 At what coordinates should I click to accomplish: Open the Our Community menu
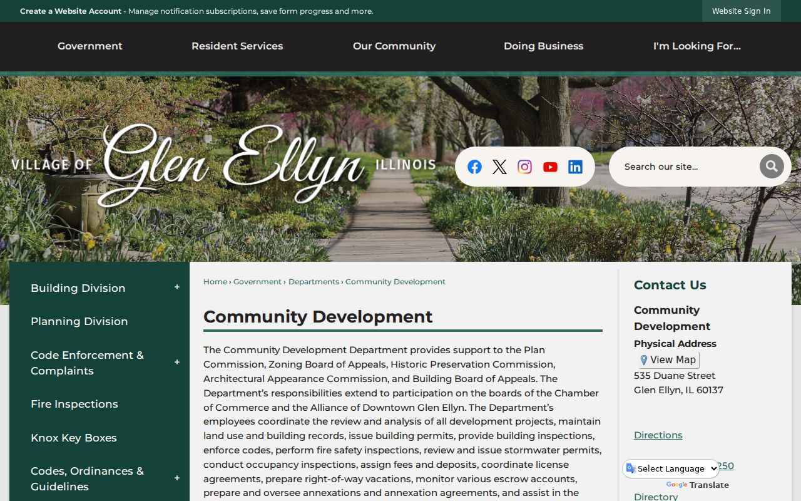tap(394, 46)
